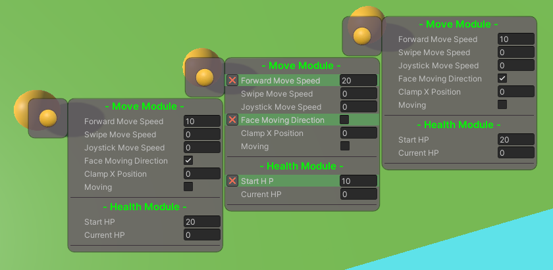Click Clamp X Position field in left panel
Image resolution: width=553 pixels, height=270 pixels.
[202, 173]
